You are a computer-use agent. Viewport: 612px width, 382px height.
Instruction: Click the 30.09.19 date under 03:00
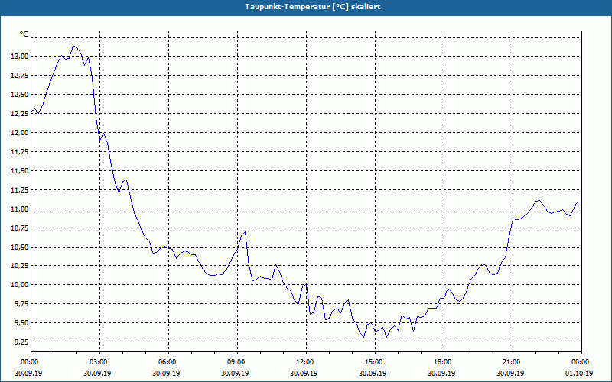[97, 374]
